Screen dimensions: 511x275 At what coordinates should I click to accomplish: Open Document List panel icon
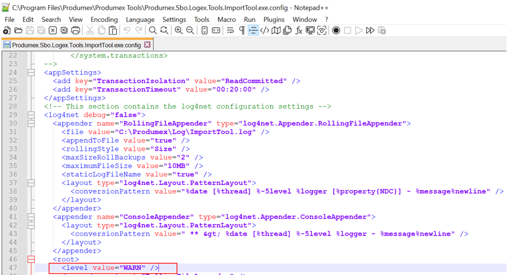287,31
